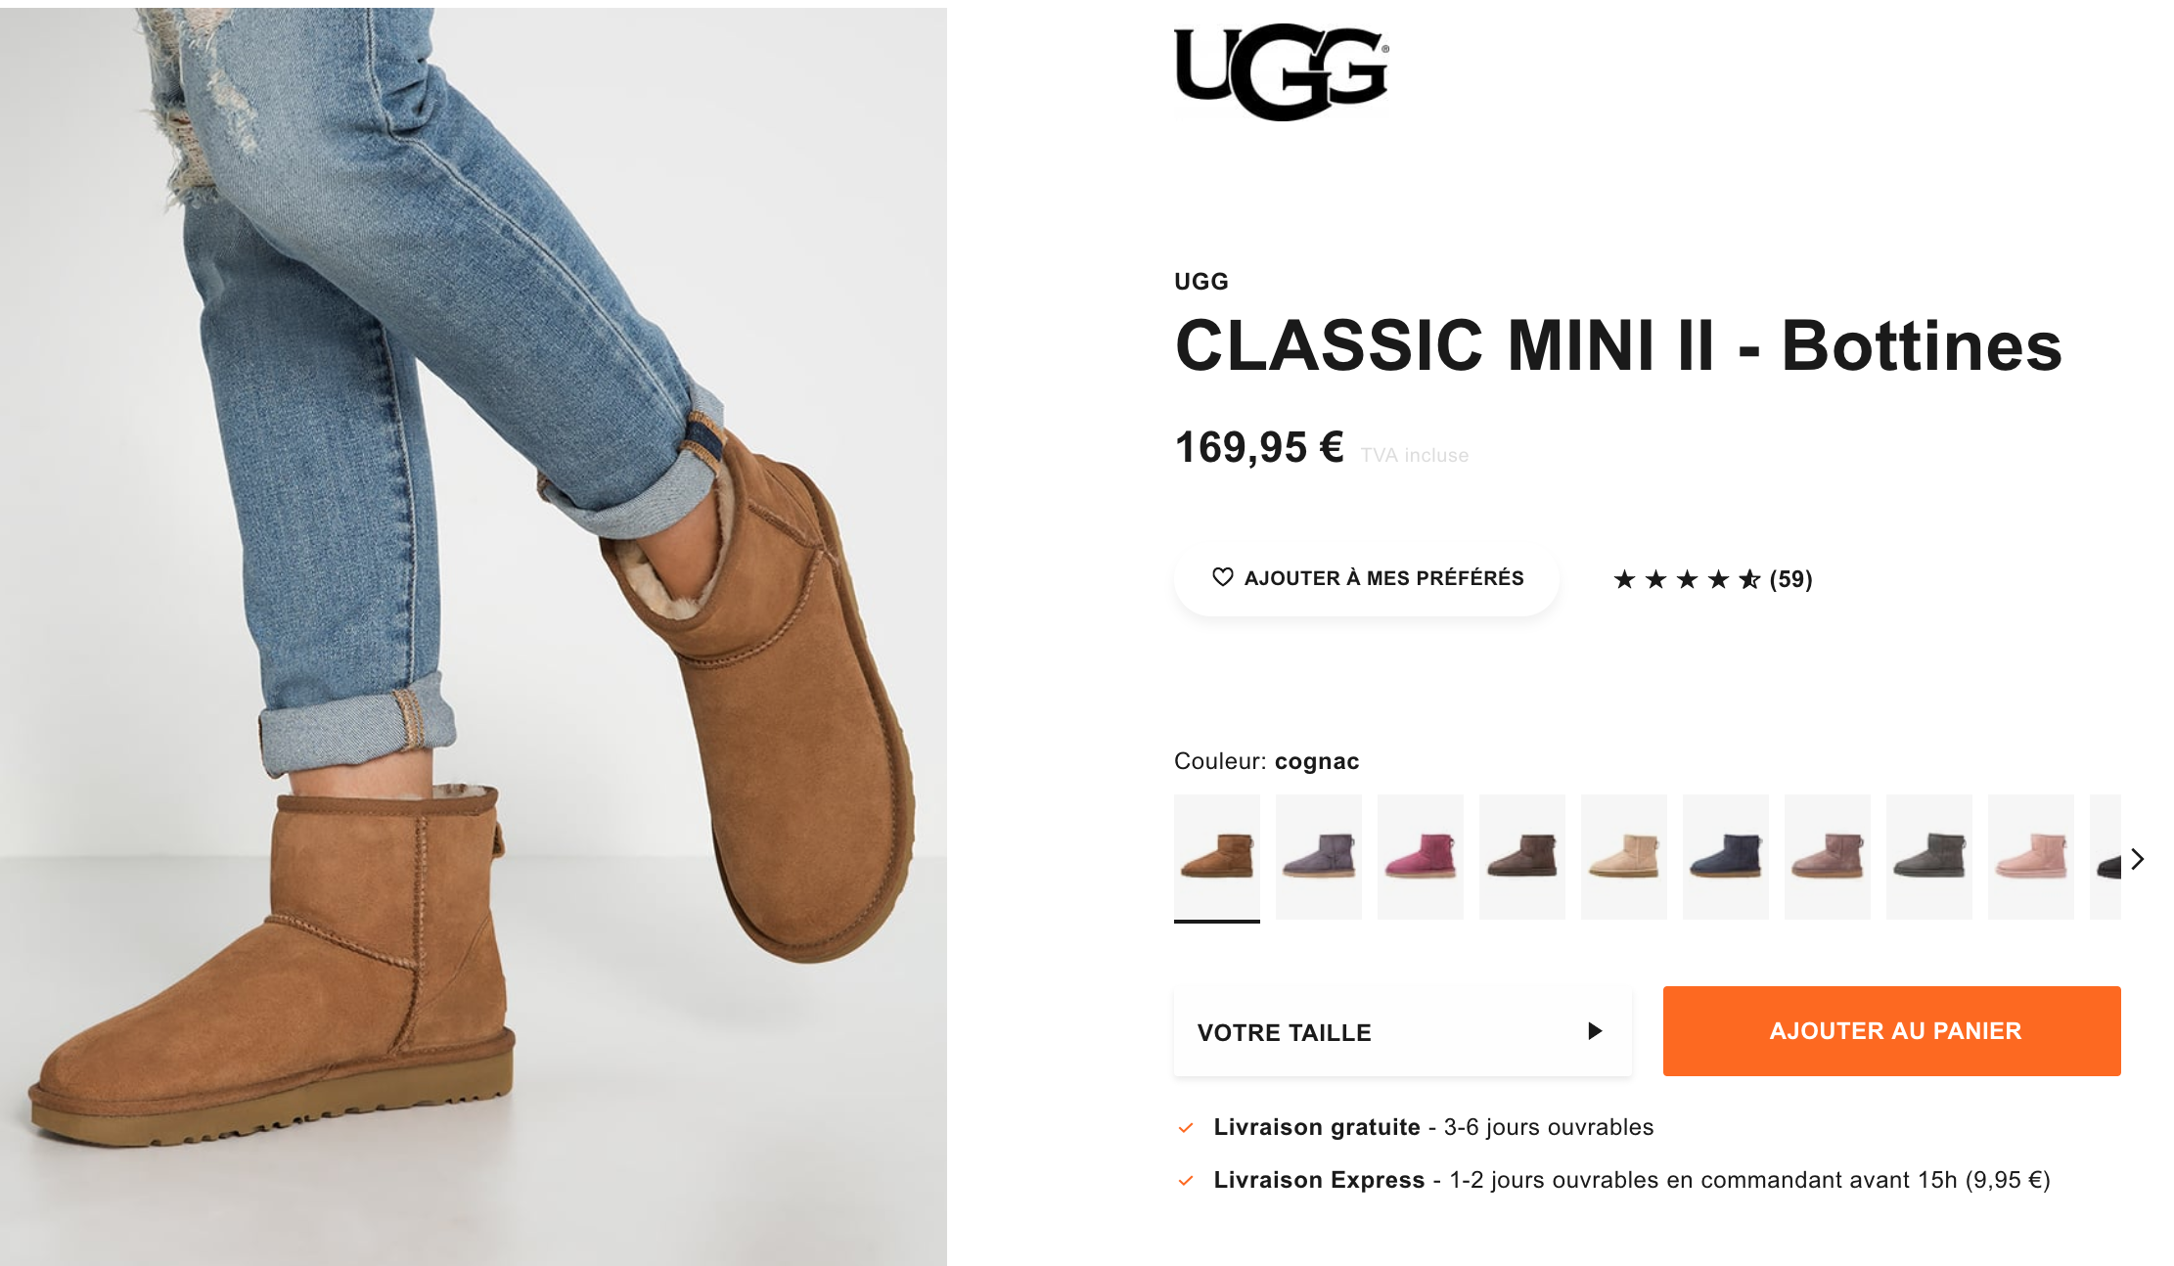Image resolution: width=2174 pixels, height=1266 pixels.
Task: Click the Livraison Express checkmark icon
Action: pos(1186,1181)
